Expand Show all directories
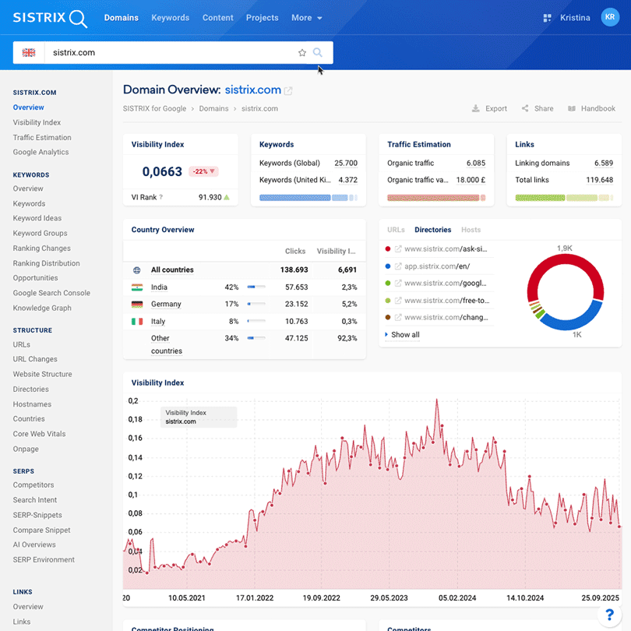631x631 pixels. (x=403, y=335)
